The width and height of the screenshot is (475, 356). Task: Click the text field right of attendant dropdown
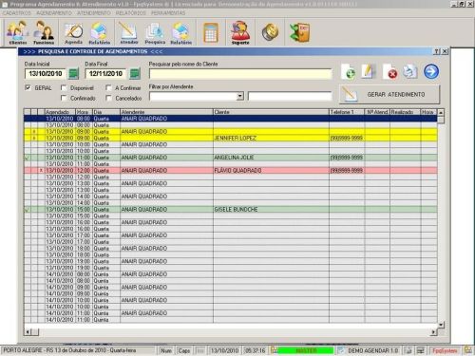290,96
